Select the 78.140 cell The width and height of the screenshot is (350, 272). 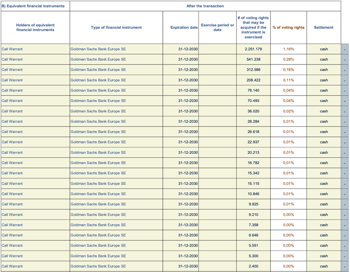253,90
